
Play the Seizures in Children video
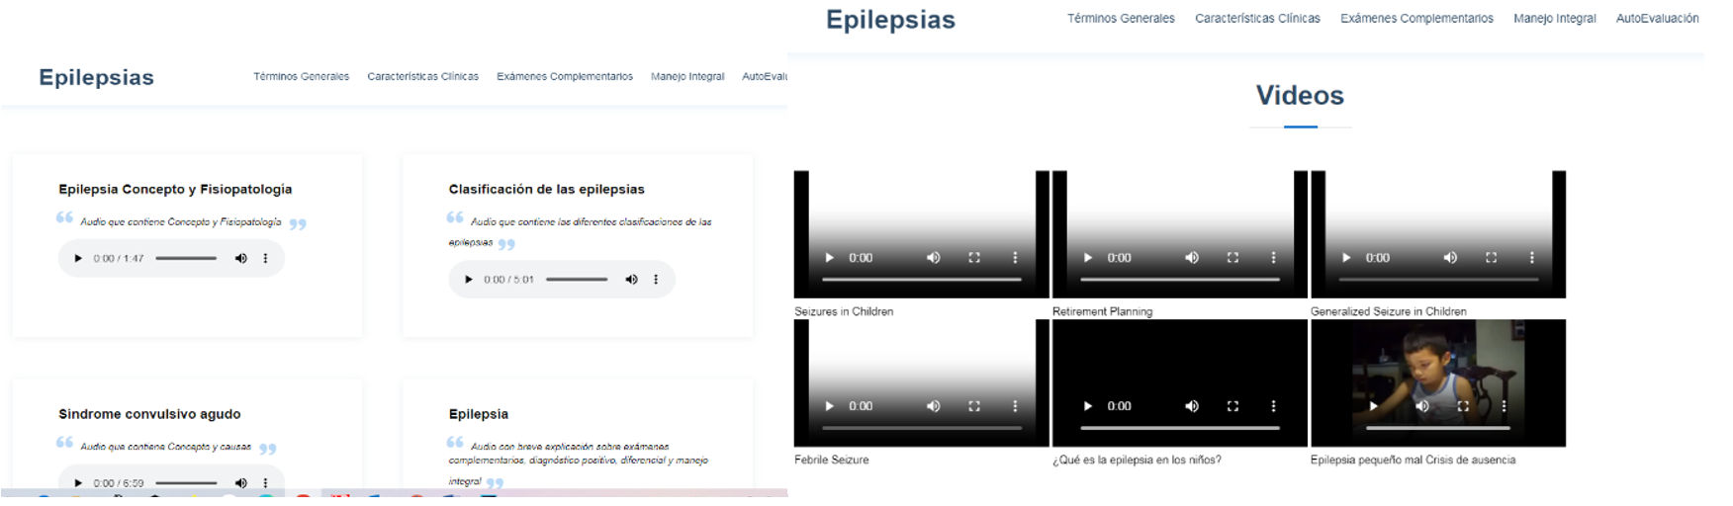[829, 258]
